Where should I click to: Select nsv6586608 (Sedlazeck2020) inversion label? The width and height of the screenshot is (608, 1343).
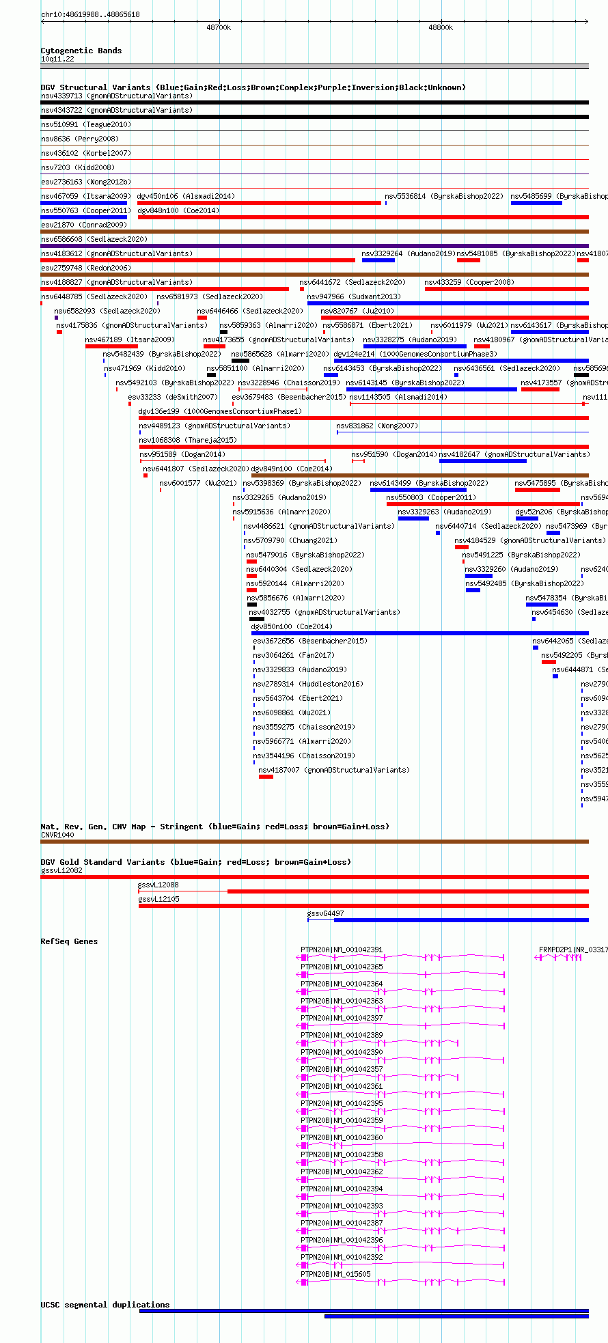point(94,239)
